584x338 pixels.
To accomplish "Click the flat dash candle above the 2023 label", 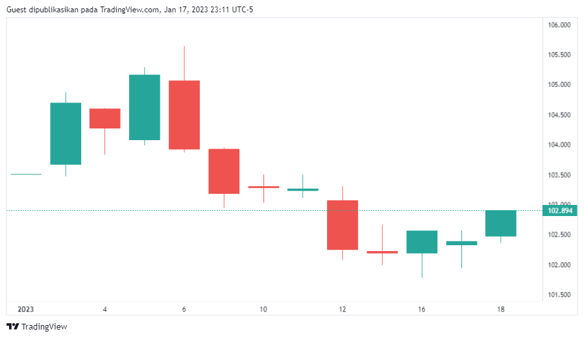I will [26, 174].
